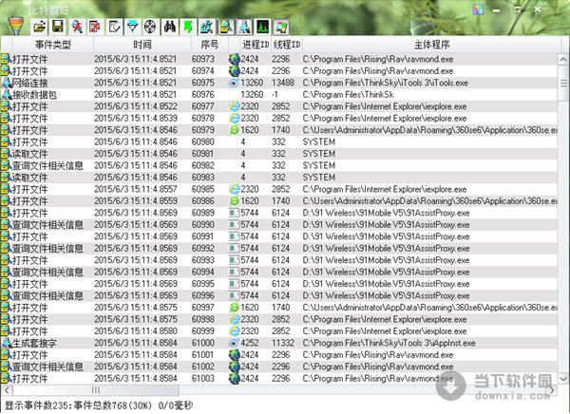Toggle network monitoring toolbar button
Screen dimensions: 570x414
tap(245, 27)
